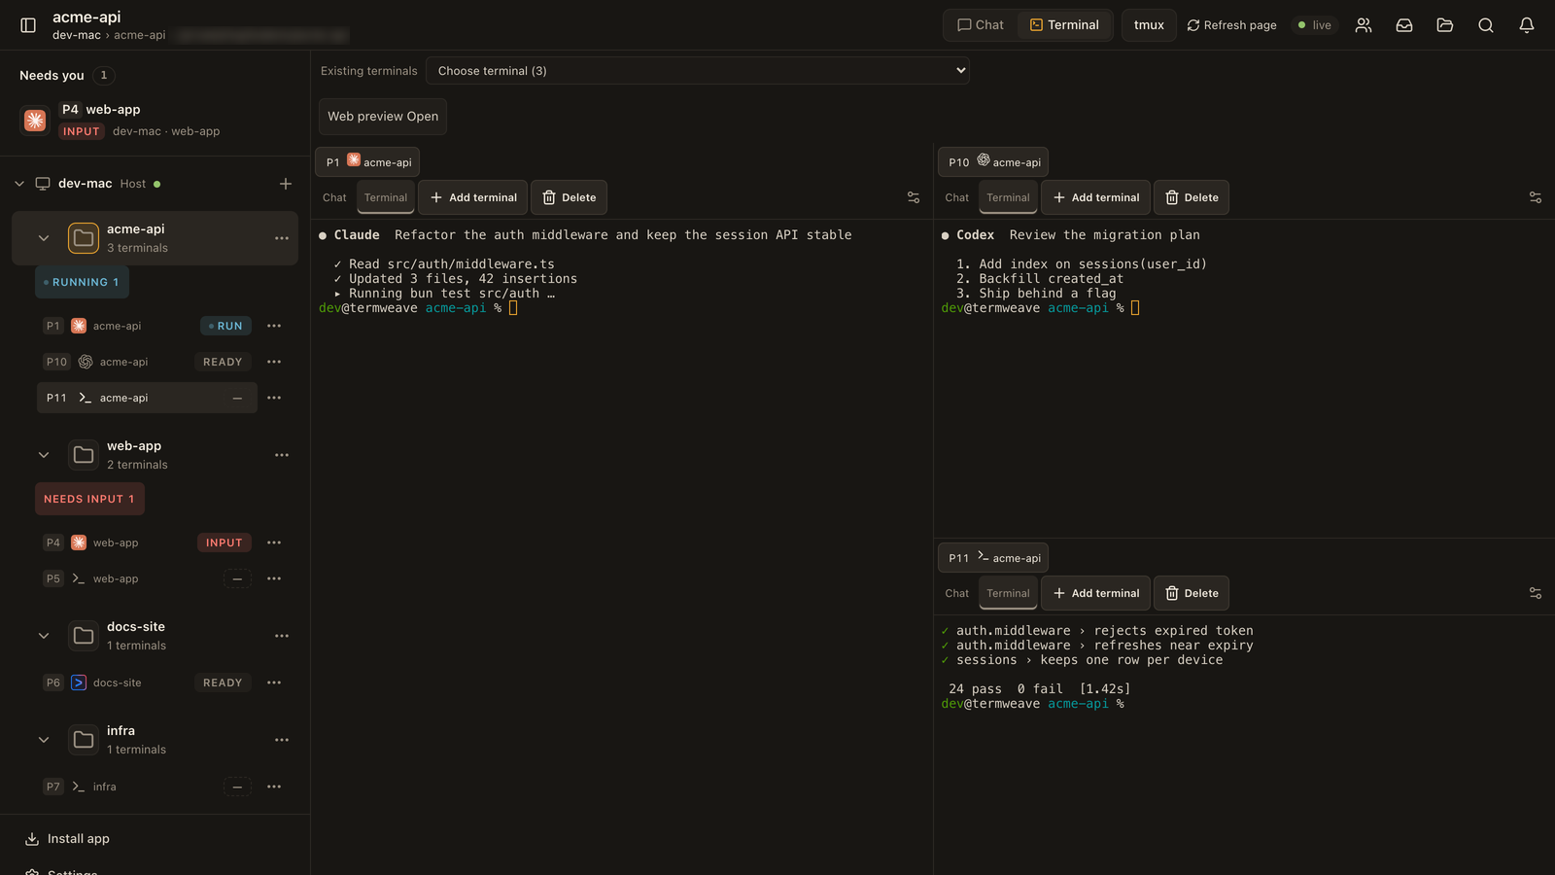Open more options for P10 acme-api row
The height and width of the screenshot is (875, 1555).
274,362
